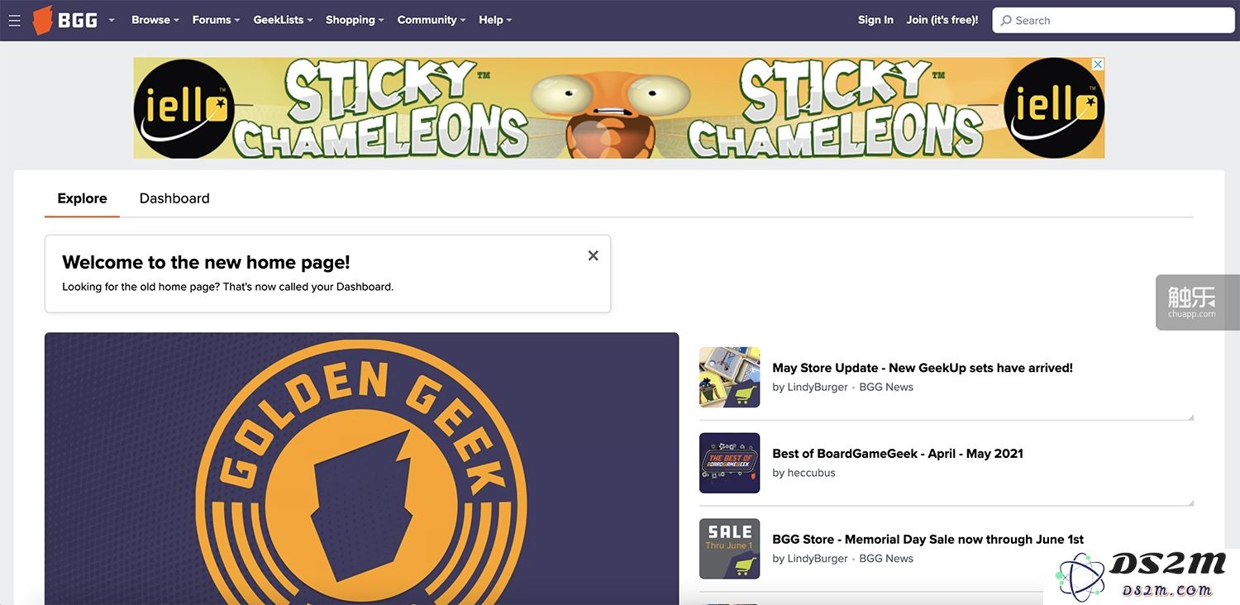Open the Help dropdown menu
Screen dimensions: 1240x605
[495, 20]
